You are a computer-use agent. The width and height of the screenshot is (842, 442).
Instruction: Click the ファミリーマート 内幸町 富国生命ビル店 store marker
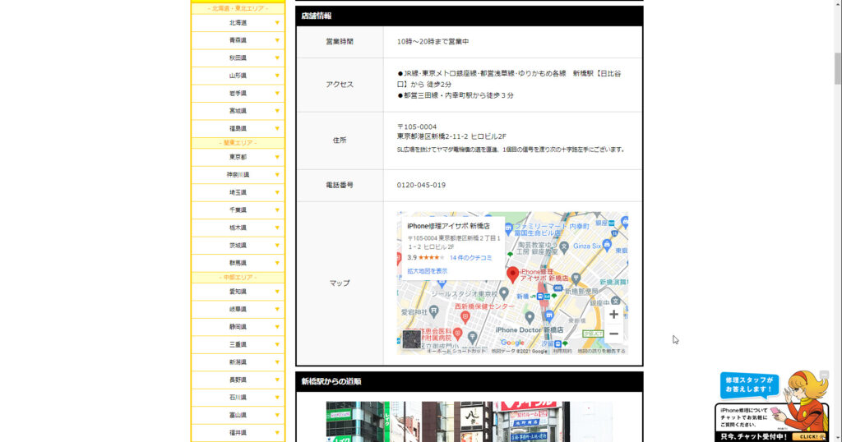pos(508,229)
